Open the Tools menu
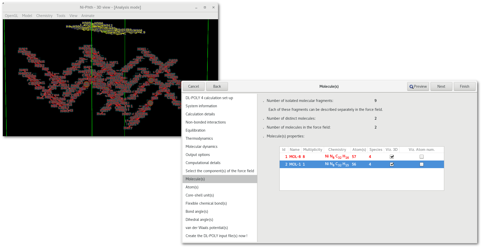The image size is (482, 248). point(61,16)
